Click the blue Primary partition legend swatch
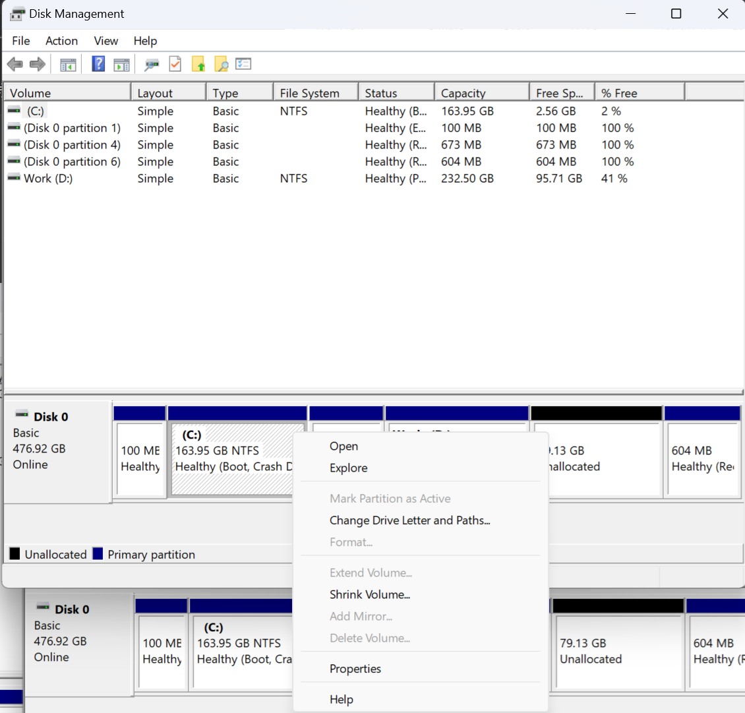The height and width of the screenshot is (713, 745). [98, 554]
